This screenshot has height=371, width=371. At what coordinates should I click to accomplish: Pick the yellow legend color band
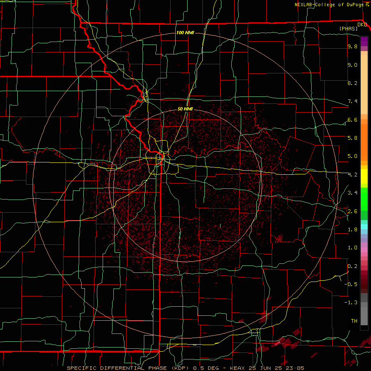(364, 176)
